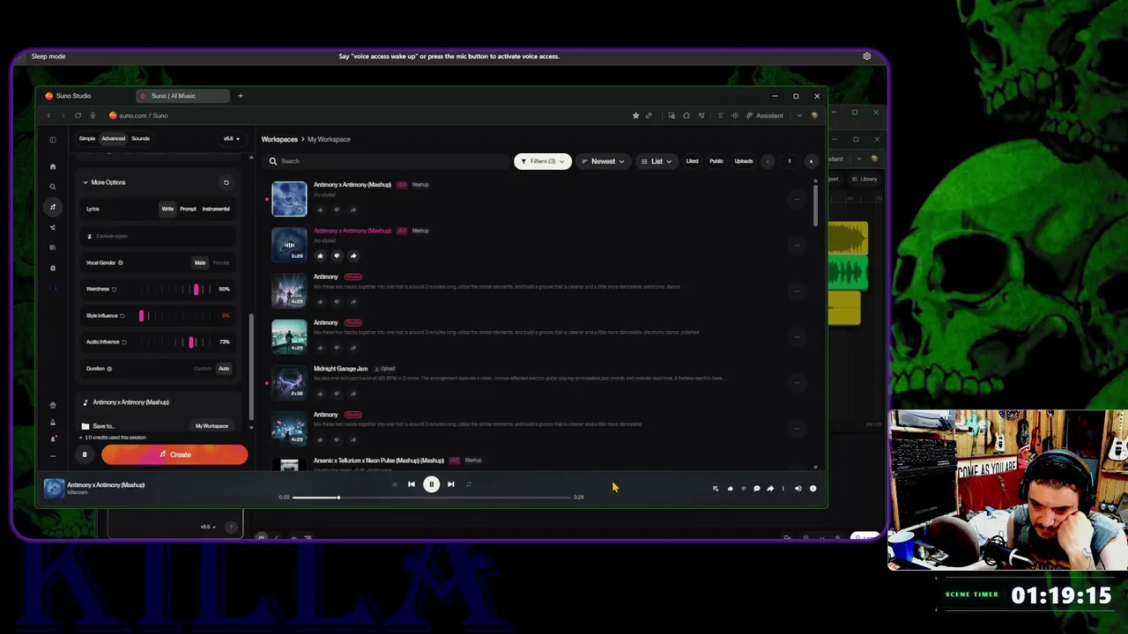Open more options for Midnight Garage Jam
1128x634 pixels.
pyautogui.click(x=797, y=382)
